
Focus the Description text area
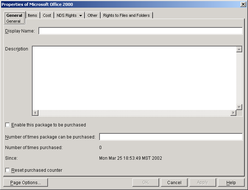(x=134, y=78)
